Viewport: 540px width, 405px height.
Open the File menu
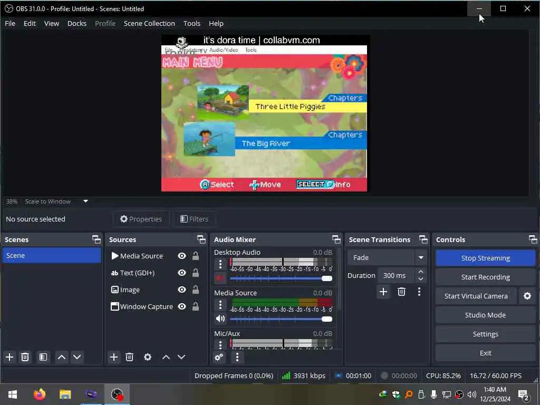click(x=10, y=23)
